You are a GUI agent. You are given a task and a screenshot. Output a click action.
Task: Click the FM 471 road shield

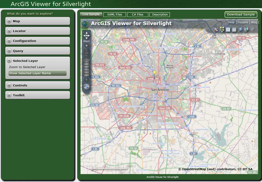point(100,65)
